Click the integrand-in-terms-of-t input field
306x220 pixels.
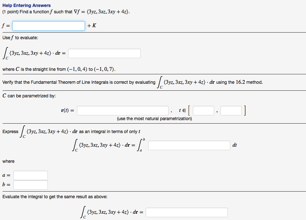pyautogui.click(x=189, y=145)
